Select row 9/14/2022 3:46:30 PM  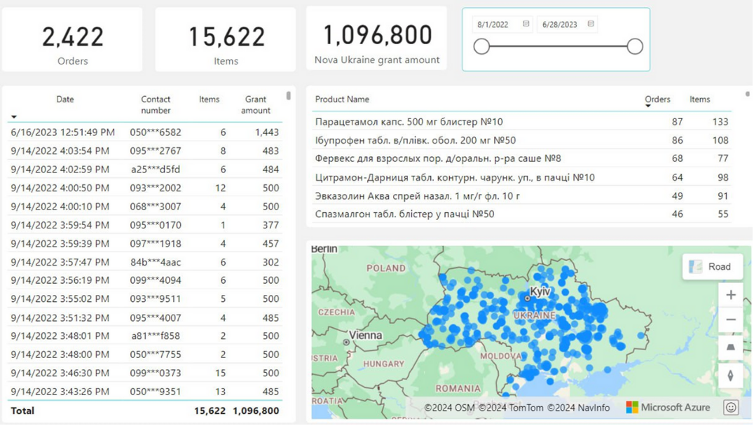pyautogui.click(x=145, y=373)
